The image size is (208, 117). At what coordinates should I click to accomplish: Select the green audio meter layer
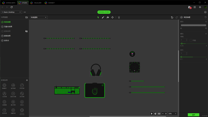tap(14, 22)
